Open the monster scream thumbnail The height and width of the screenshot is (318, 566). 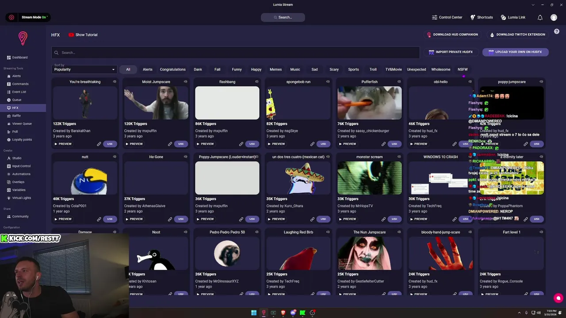[370, 178]
